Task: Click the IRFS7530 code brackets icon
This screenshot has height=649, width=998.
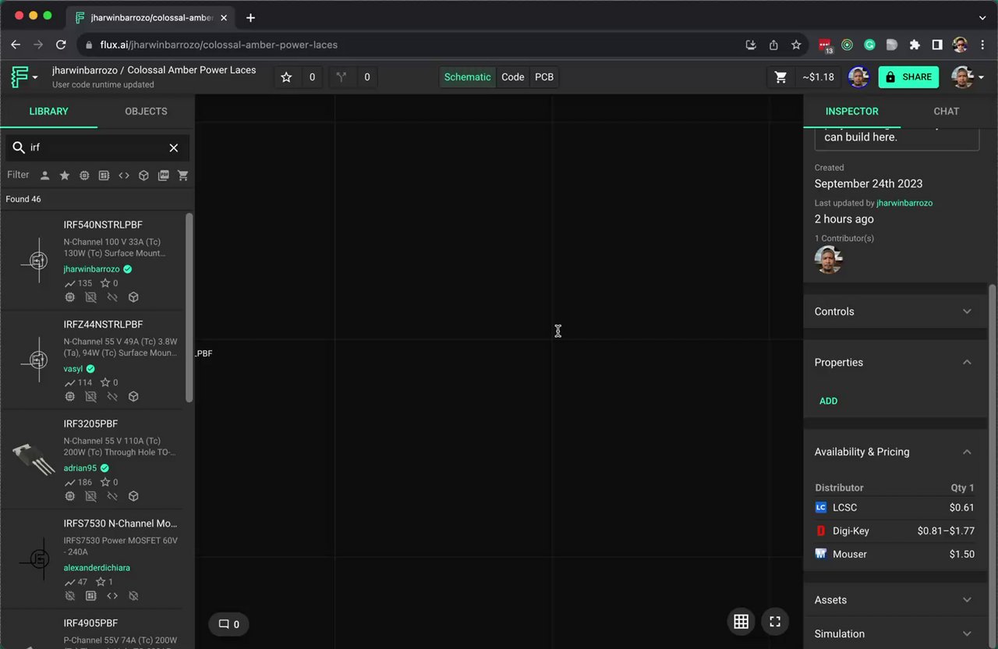Action: (112, 596)
